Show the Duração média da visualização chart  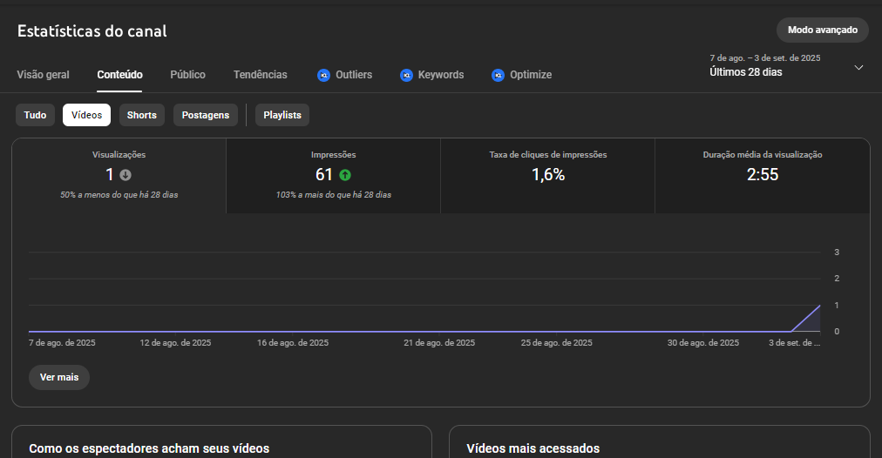[762, 176]
